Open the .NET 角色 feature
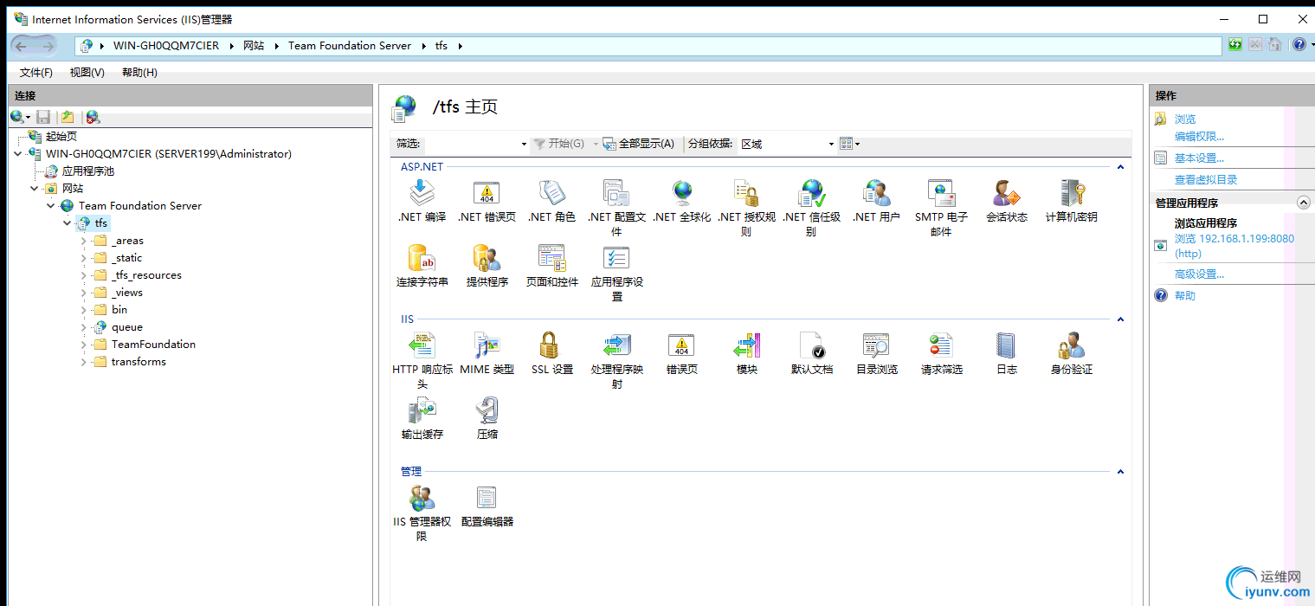Image resolution: width=1315 pixels, height=606 pixels. (x=551, y=201)
